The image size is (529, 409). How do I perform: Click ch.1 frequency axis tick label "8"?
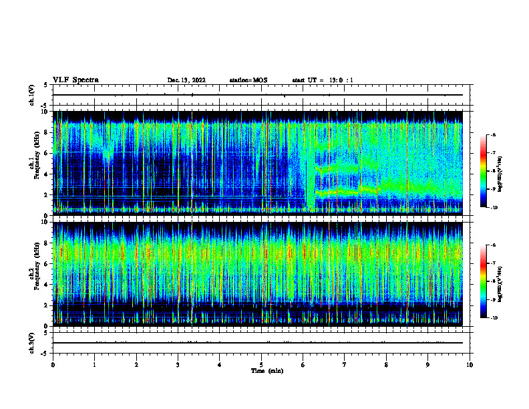pyautogui.click(x=46, y=132)
